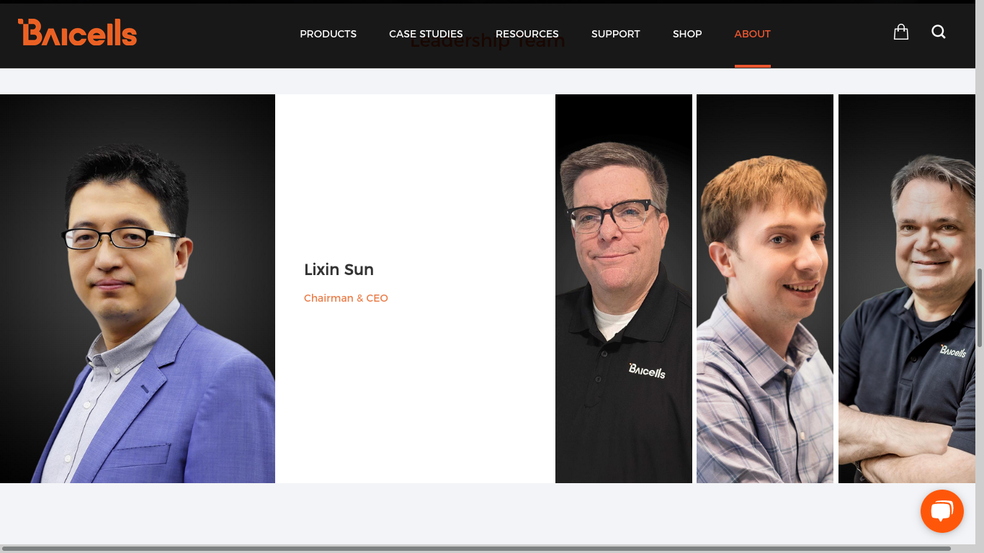Open the orange live chat widget
Viewport: 984px width, 553px height.
pyautogui.click(x=941, y=511)
